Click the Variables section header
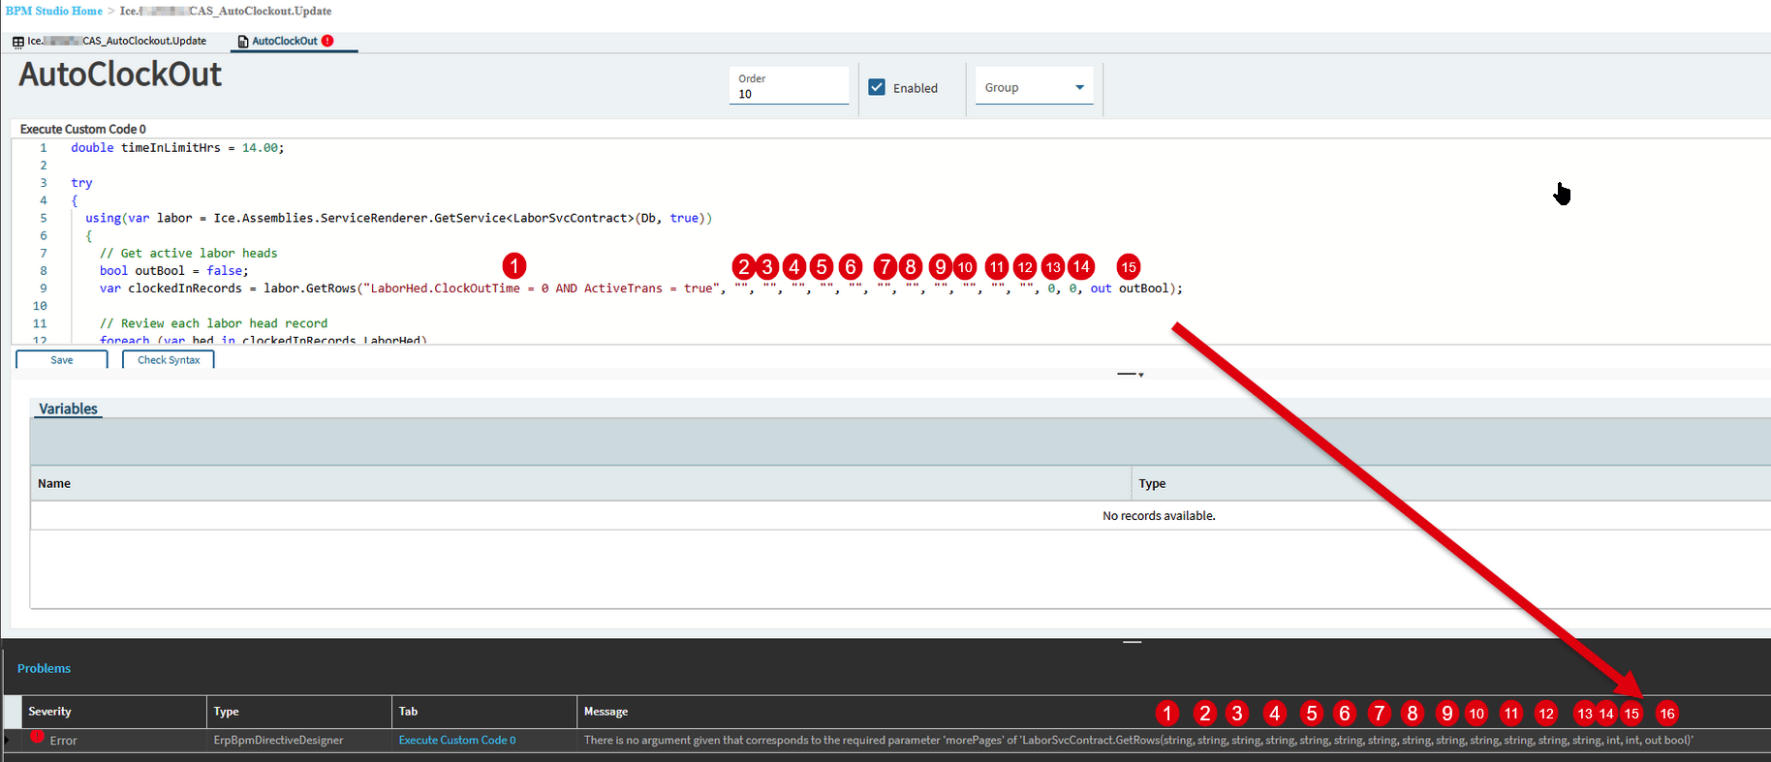 pos(68,409)
